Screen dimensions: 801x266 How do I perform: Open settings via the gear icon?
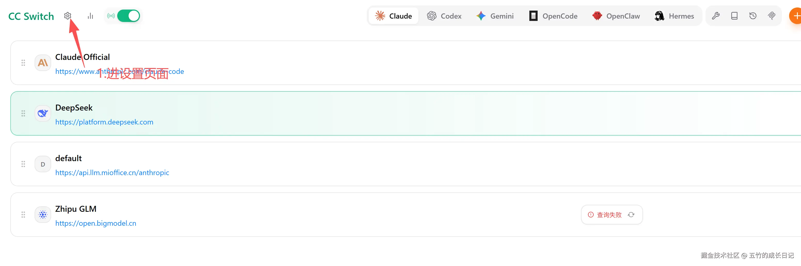click(68, 16)
